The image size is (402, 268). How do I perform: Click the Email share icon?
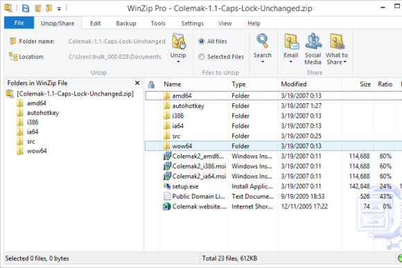(x=292, y=41)
